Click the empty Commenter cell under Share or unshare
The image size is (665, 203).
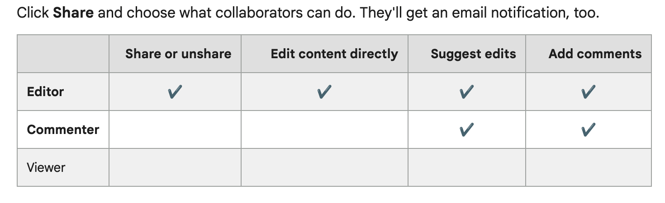[x=175, y=130]
